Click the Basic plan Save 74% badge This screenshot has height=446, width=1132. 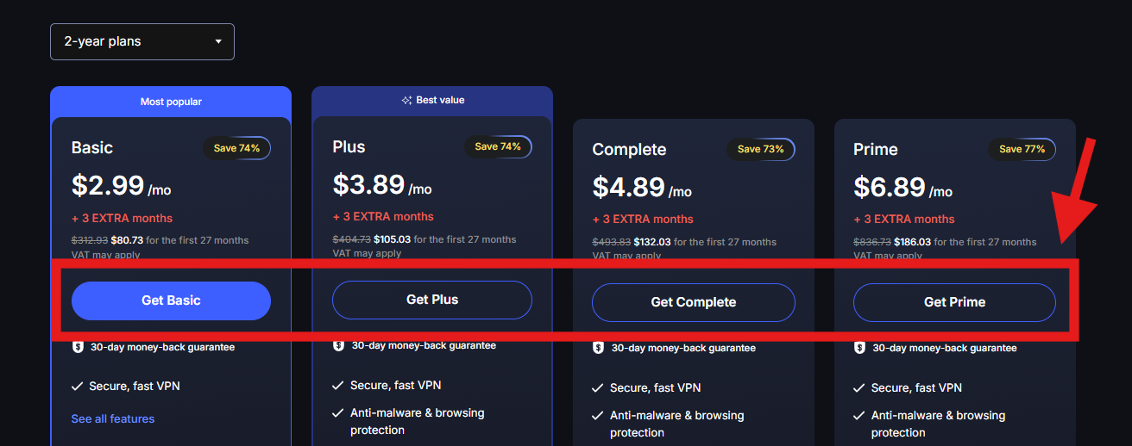[236, 148]
